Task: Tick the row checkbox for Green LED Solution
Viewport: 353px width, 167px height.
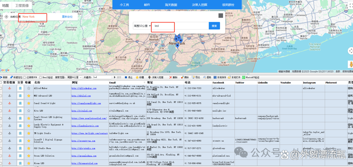Action: (1, 156)
